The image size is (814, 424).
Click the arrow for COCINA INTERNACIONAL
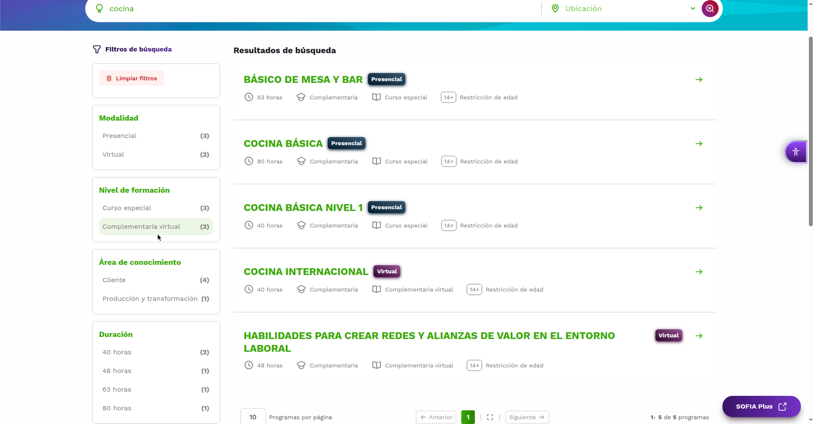(699, 272)
